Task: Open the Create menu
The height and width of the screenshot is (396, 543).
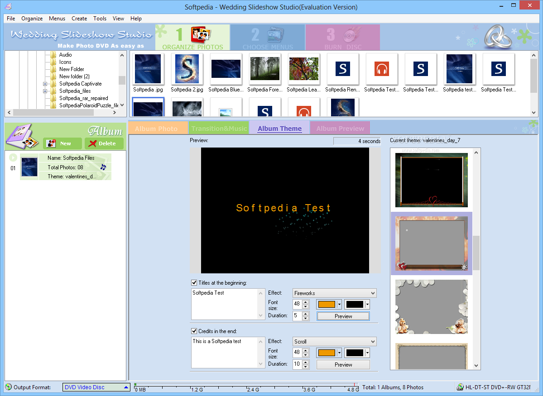Action: click(x=79, y=19)
